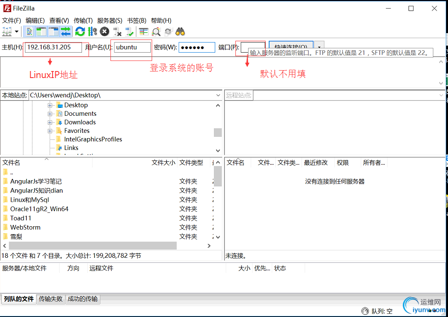Sort local files by 文件类型 column
Viewport: 448px width, 317px height.
click(191, 163)
